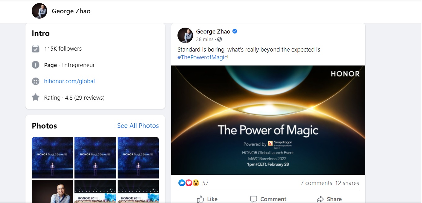Open the first HONOR Magic3 Series photo

coord(52,158)
